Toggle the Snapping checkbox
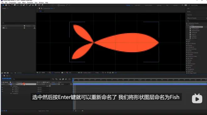 point(59,5)
